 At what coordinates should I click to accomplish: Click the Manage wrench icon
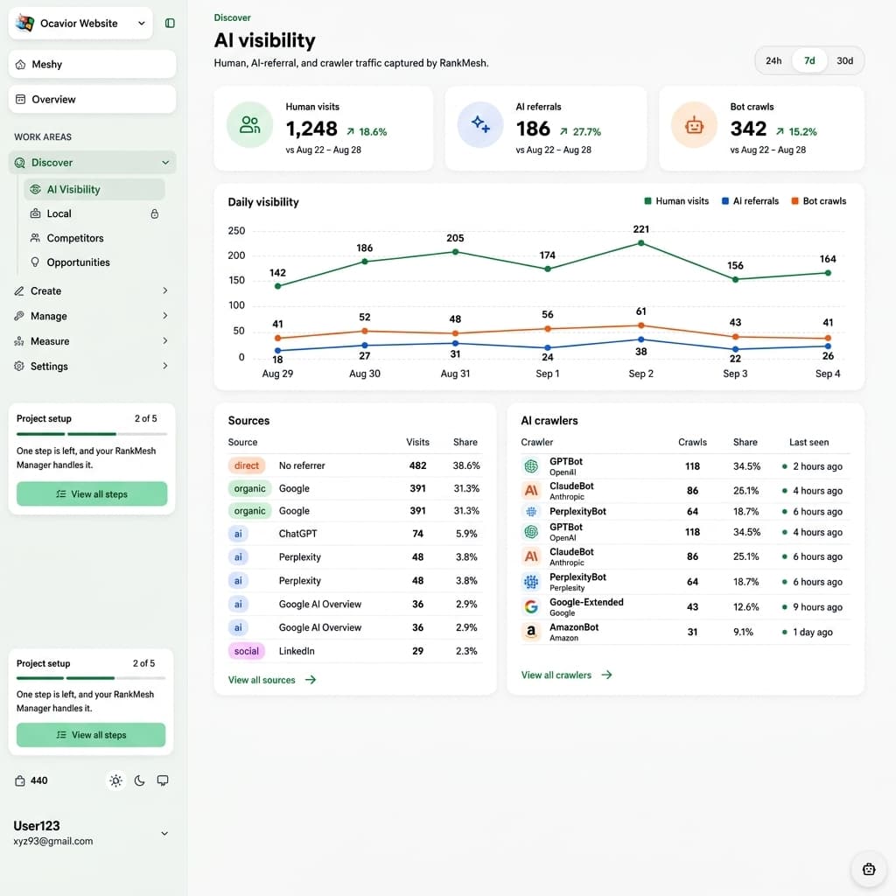click(19, 315)
